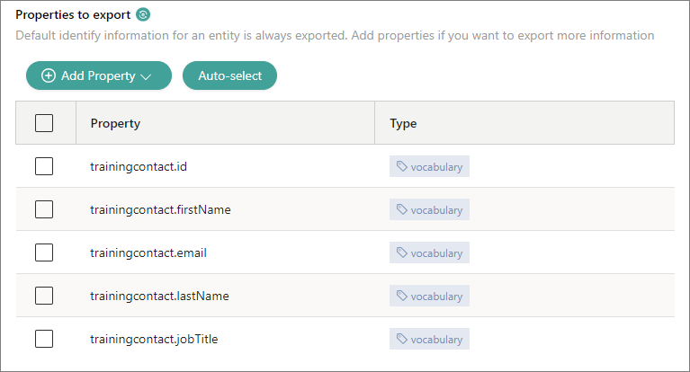The width and height of the screenshot is (690, 372).
Task: Click the trainingcontact.jobTitle property name
Action: (154, 339)
